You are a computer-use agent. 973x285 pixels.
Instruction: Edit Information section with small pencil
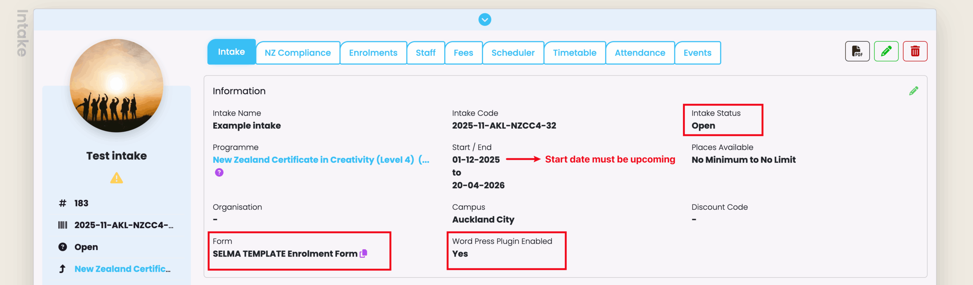914,91
